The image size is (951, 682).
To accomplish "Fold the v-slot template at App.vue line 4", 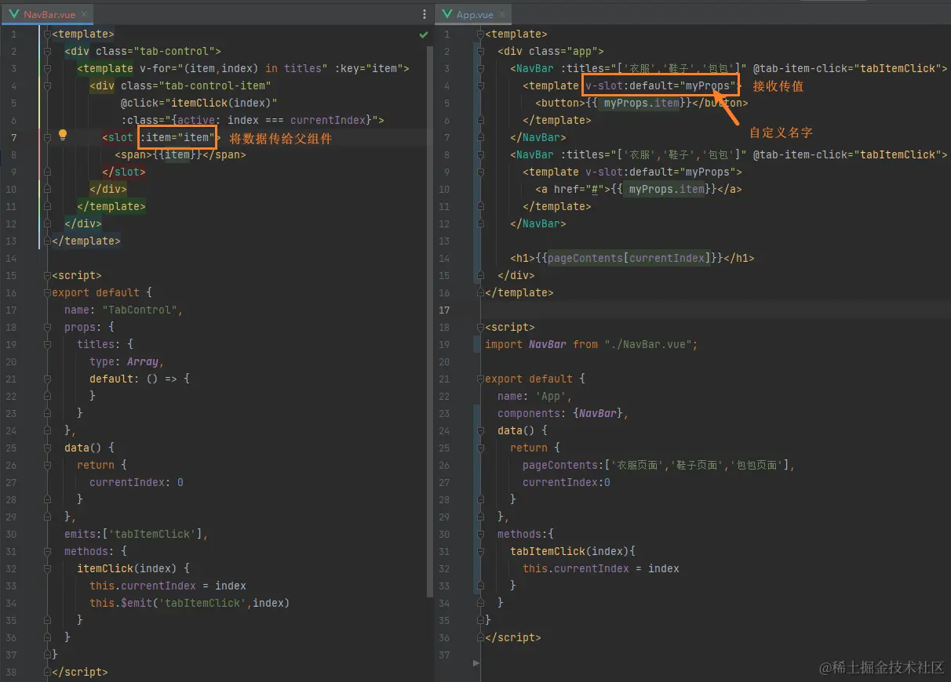I will (481, 86).
